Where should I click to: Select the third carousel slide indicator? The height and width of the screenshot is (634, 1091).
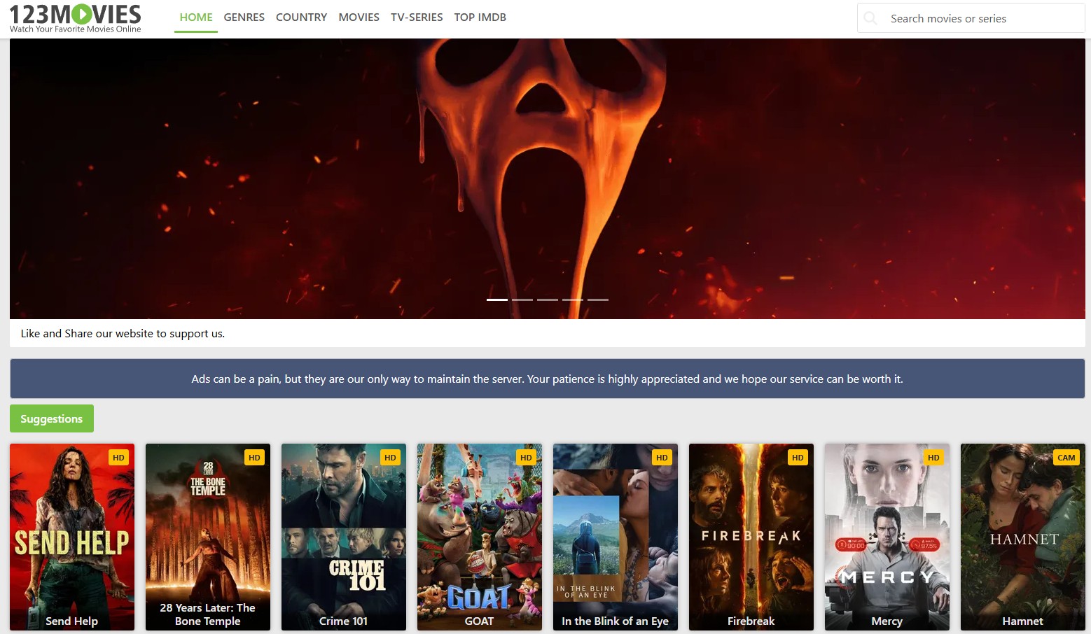(x=548, y=300)
